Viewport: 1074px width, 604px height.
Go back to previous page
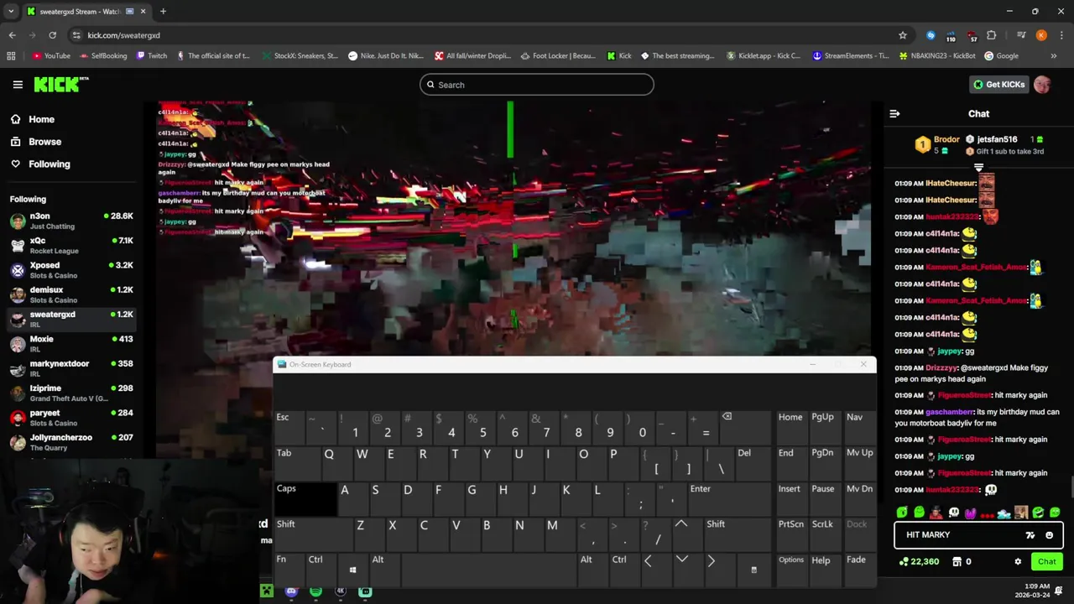(x=12, y=35)
